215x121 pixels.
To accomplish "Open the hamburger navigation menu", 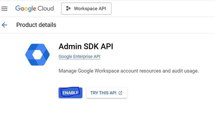I will (x=4, y=9).
